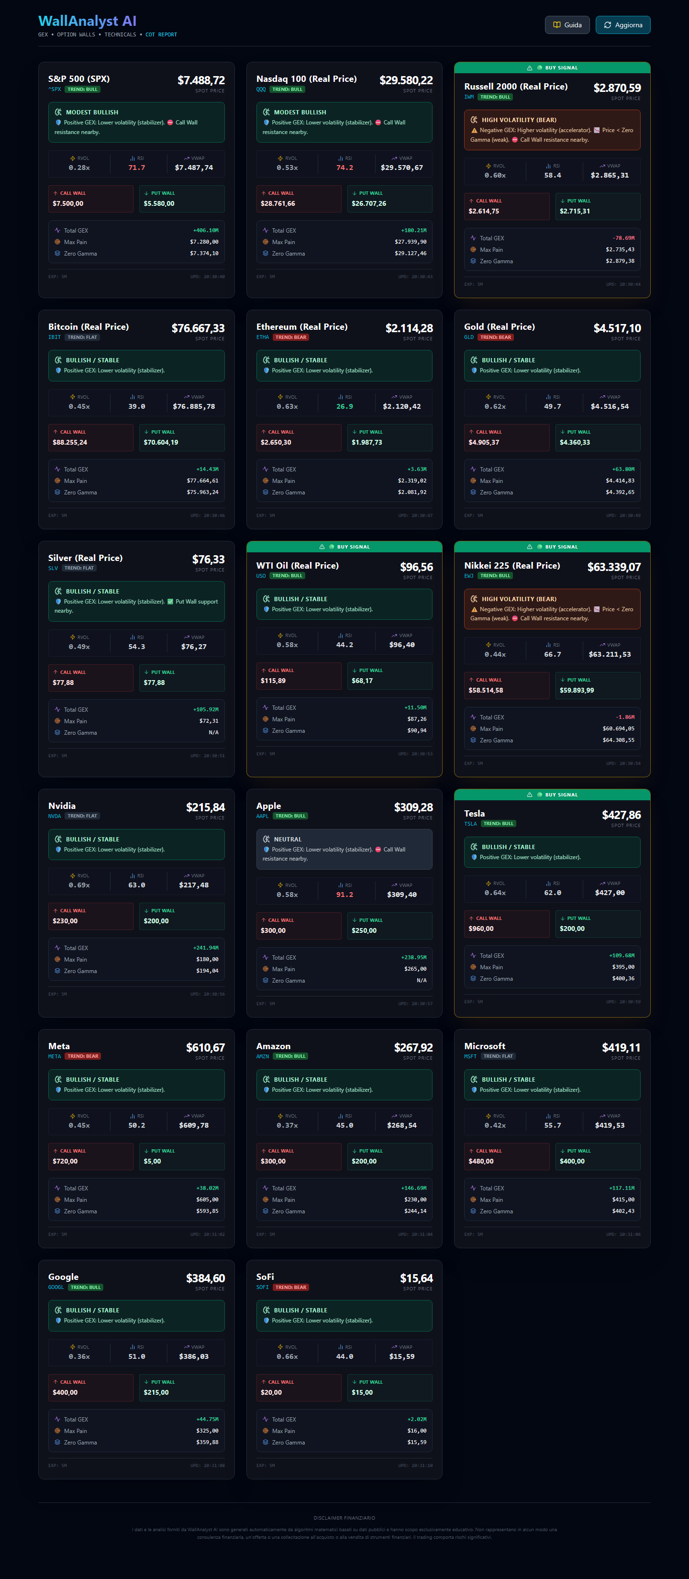This screenshot has width=689, height=1579.
Task: Click the RVOL bolt icon in S&P 500 card
Action: pyautogui.click(x=73, y=158)
